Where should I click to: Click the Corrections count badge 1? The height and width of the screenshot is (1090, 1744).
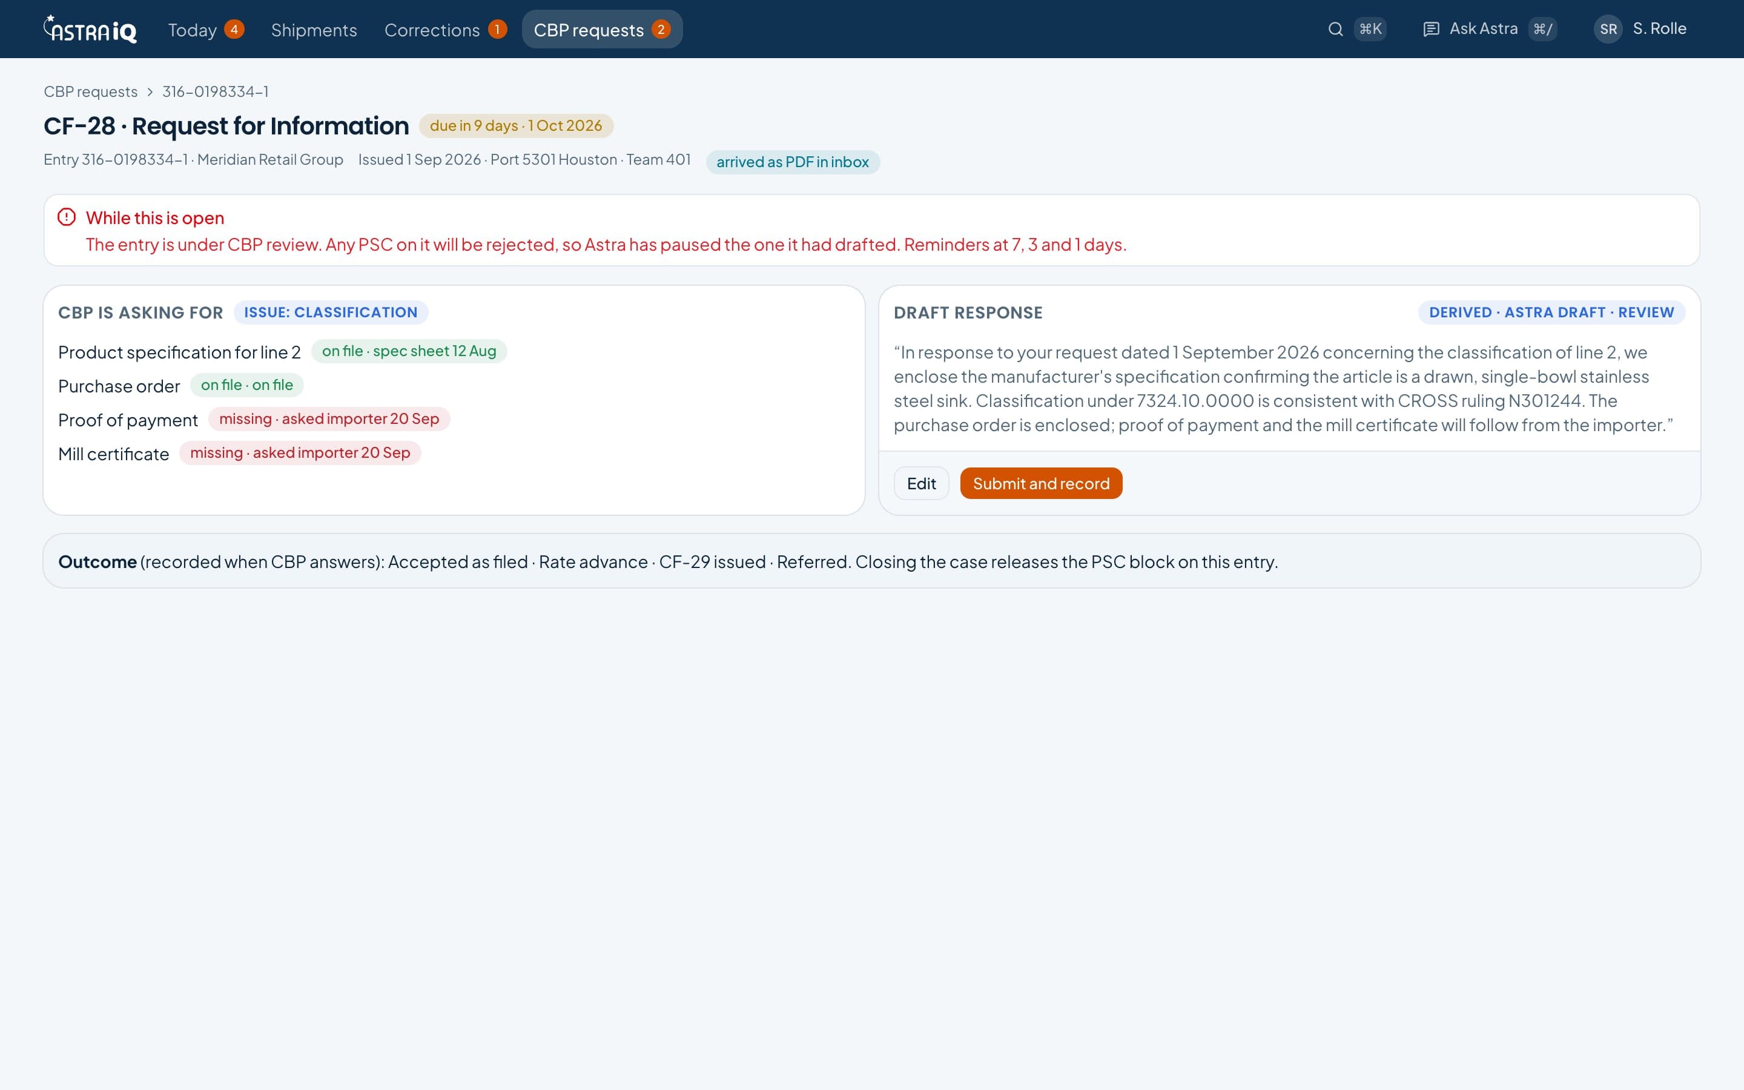click(497, 29)
